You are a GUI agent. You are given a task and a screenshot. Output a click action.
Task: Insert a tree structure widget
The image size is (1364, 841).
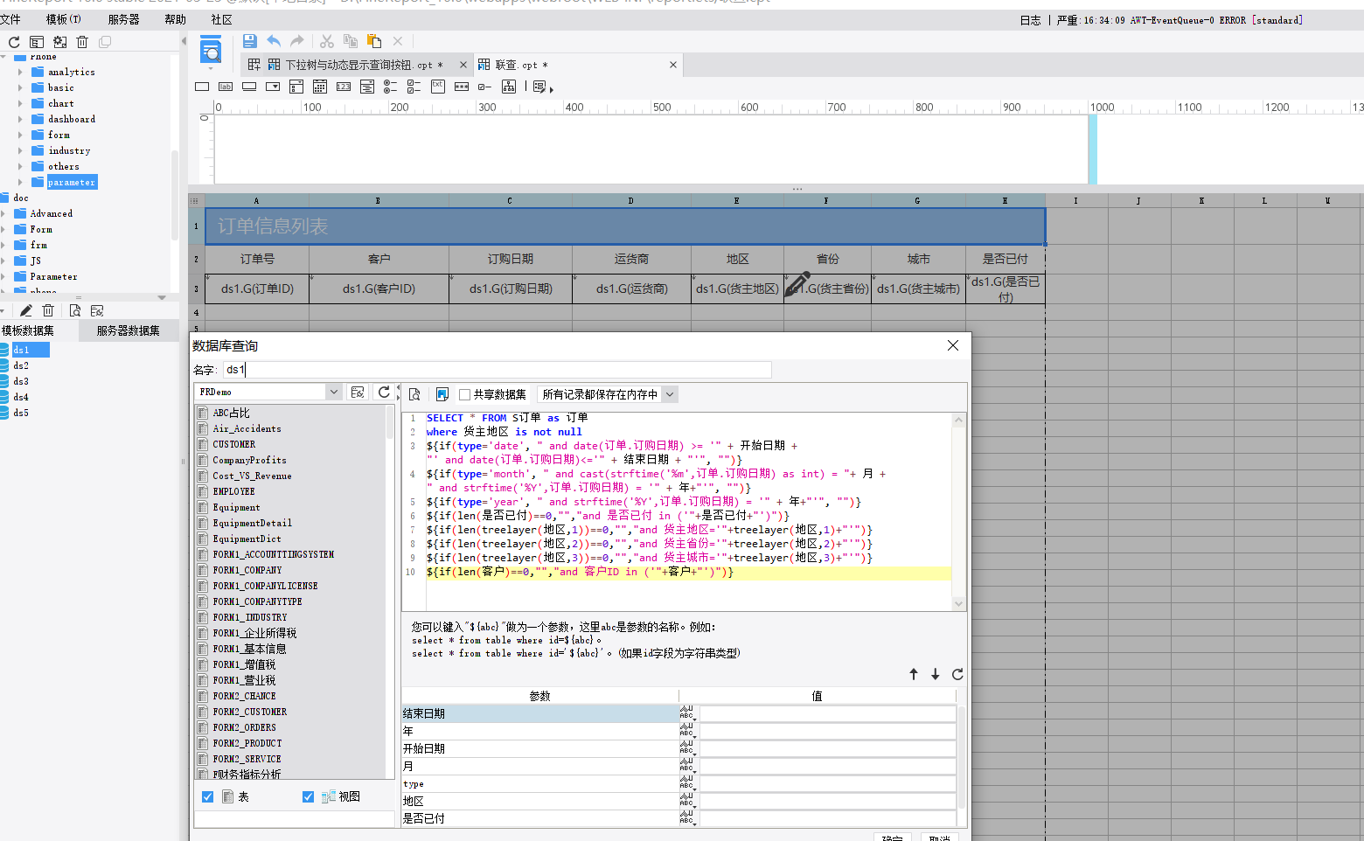coord(509,87)
